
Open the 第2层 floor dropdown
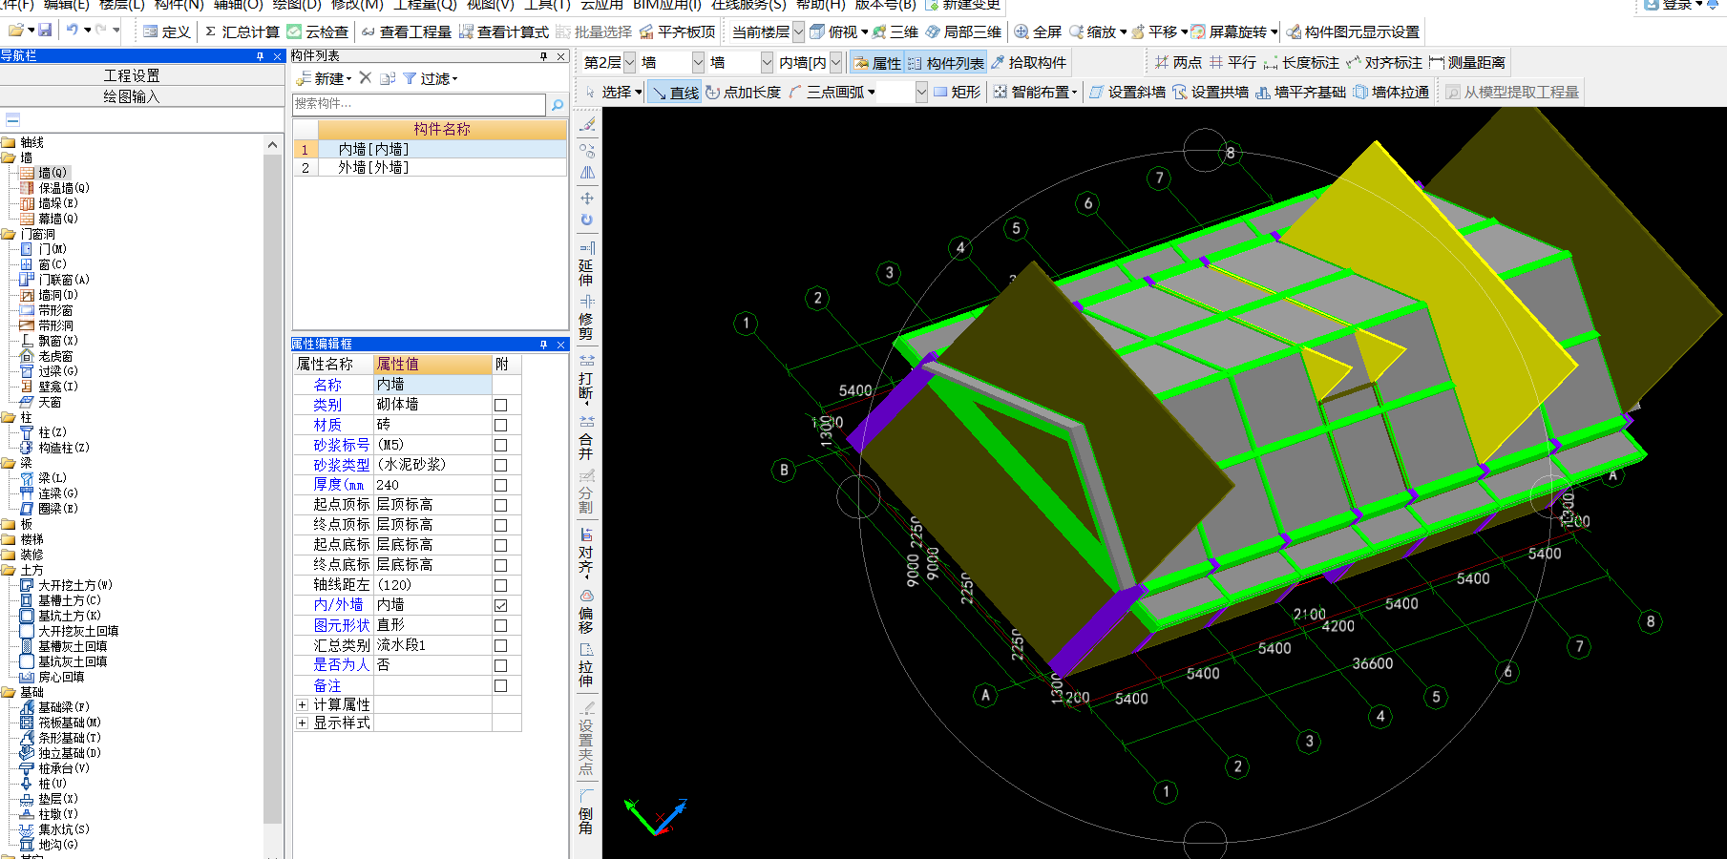[629, 63]
